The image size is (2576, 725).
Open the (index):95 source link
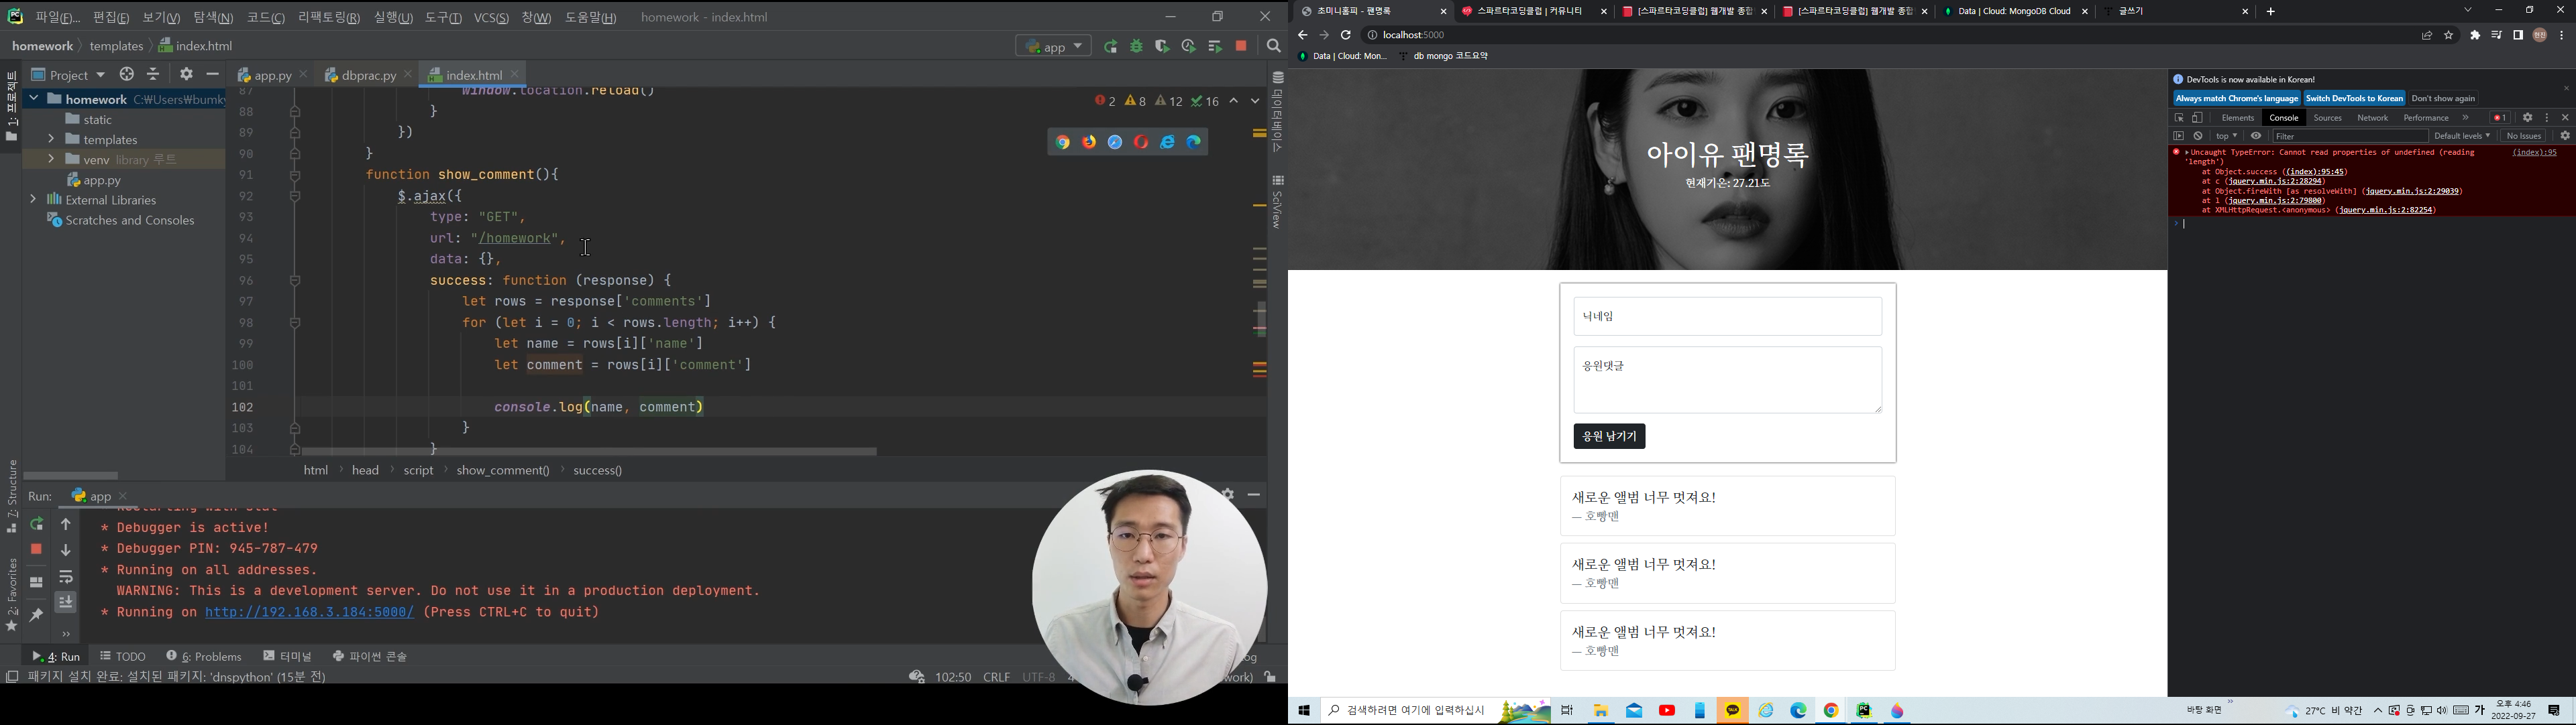coord(2534,153)
